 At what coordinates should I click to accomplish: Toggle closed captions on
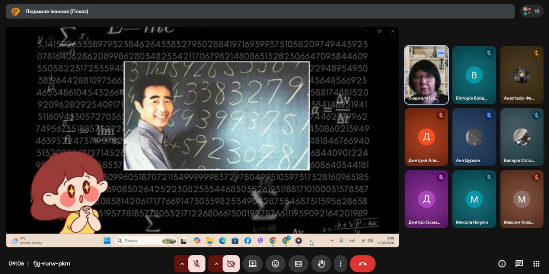point(298,264)
